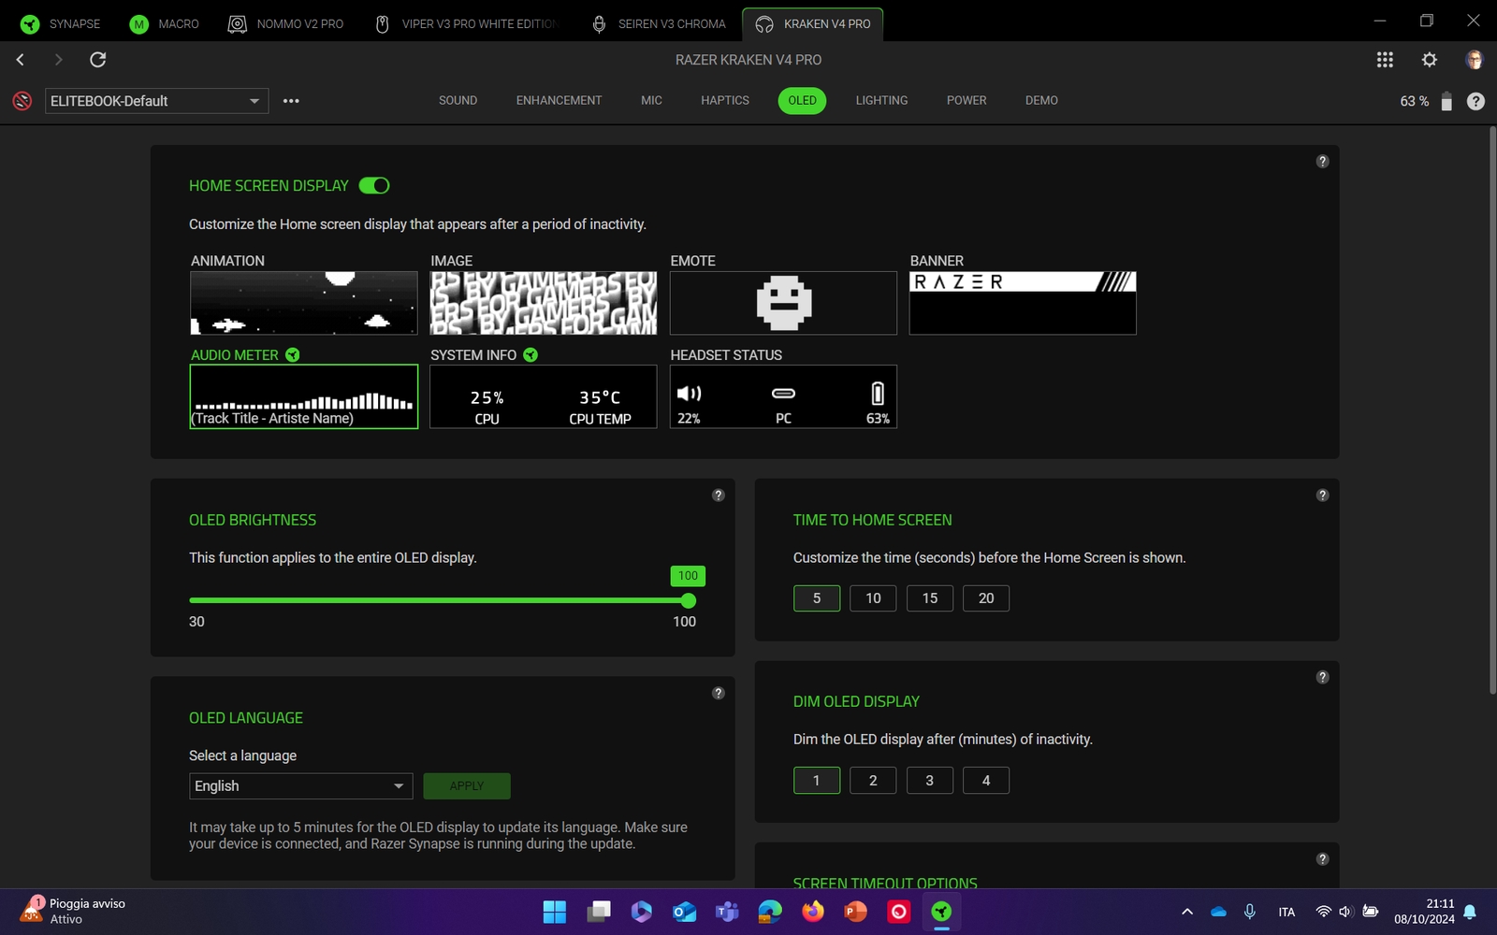This screenshot has height=935, width=1497.
Task: Open the NOMMO V2 PRO device tab
Action: point(286,23)
